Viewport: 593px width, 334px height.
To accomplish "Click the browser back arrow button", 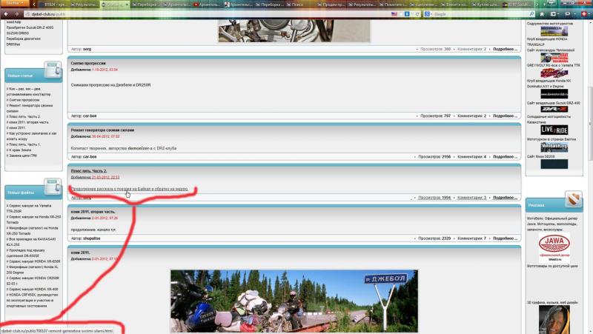I will (7, 14).
